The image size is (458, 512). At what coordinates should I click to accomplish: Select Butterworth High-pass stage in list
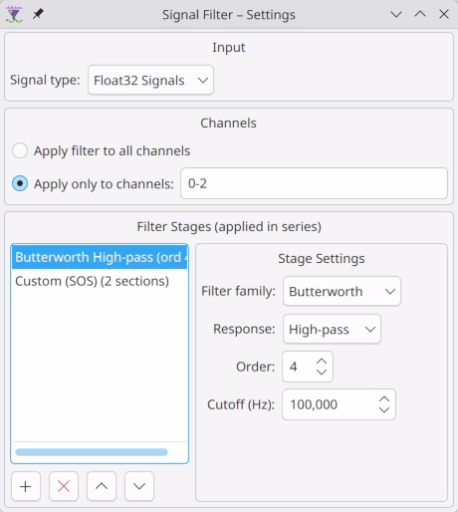(100, 257)
